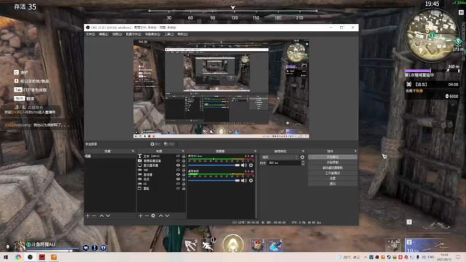Open the File menu in OBS
The width and height of the screenshot is (466, 262).
tap(90, 34)
